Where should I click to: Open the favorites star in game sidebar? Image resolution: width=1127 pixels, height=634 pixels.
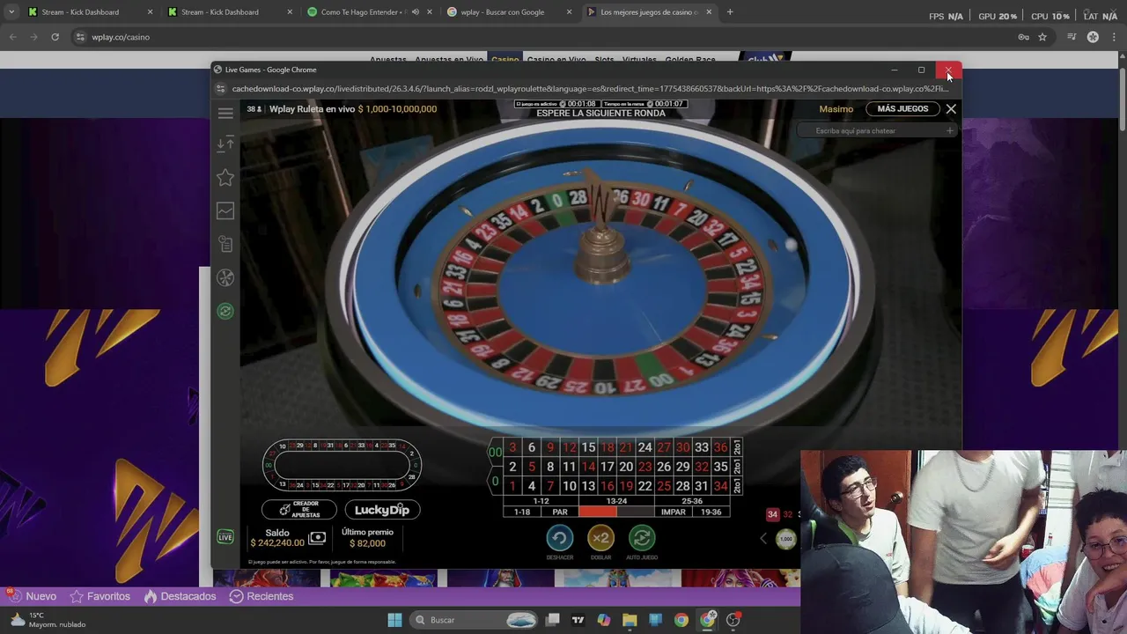[225, 178]
